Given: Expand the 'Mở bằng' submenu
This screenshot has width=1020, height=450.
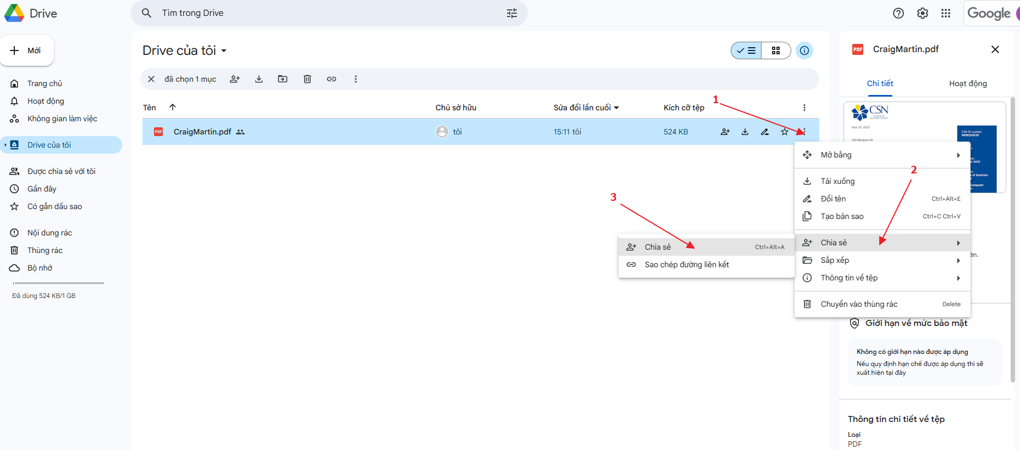Looking at the screenshot, I should (x=882, y=155).
